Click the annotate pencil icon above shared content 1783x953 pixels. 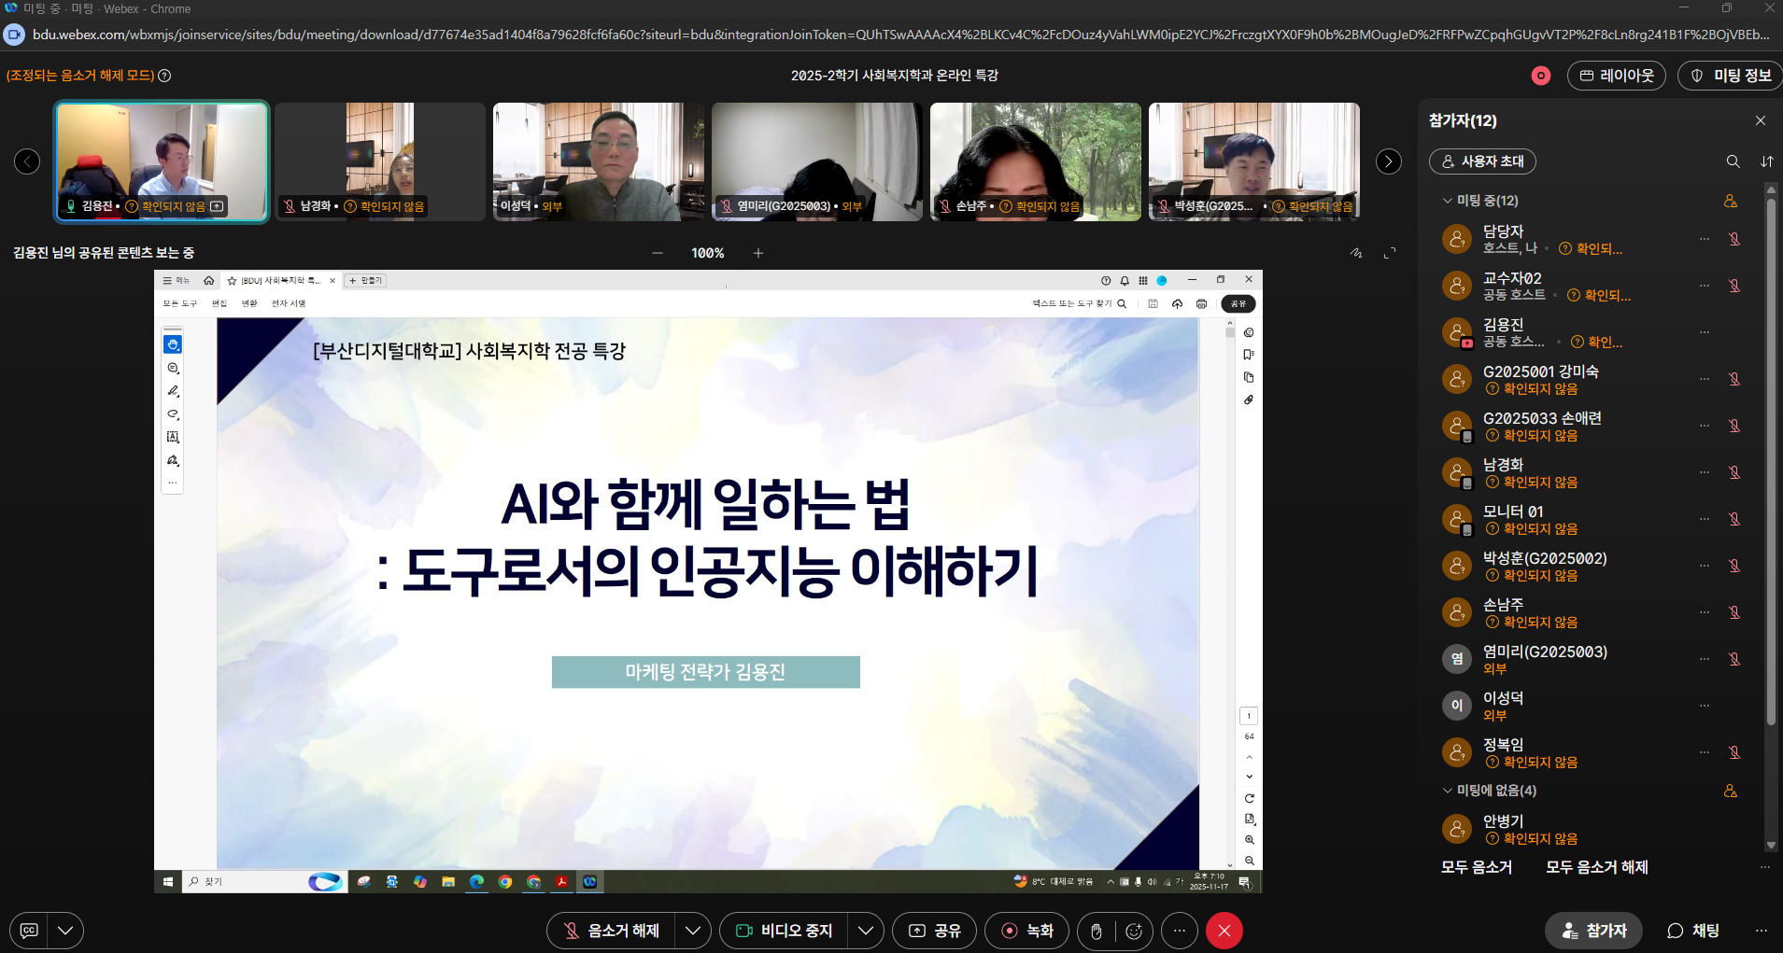pyautogui.click(x=1356, y=253)
